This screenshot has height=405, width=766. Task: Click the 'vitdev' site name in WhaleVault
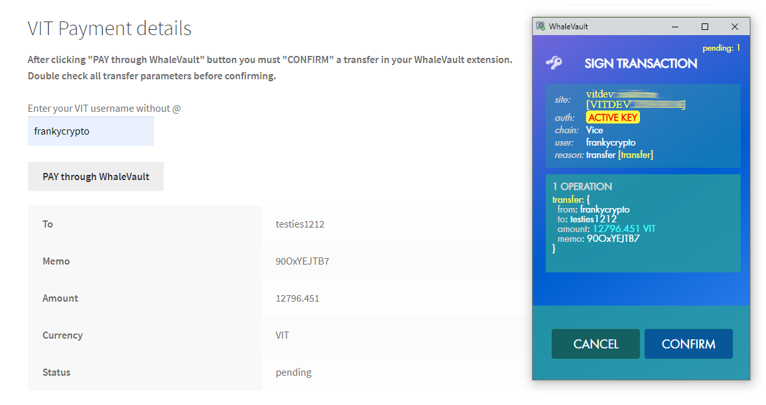point(600,94)
